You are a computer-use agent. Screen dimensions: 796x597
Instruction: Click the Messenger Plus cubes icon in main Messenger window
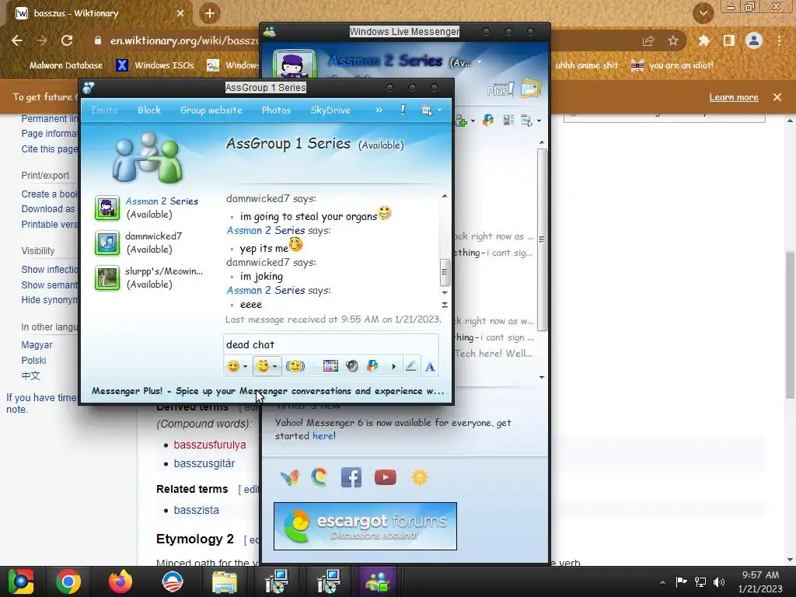coord(488,120)
